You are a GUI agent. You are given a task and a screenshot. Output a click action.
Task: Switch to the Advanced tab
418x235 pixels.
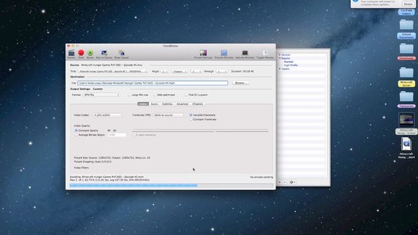(x=182, y=104)
